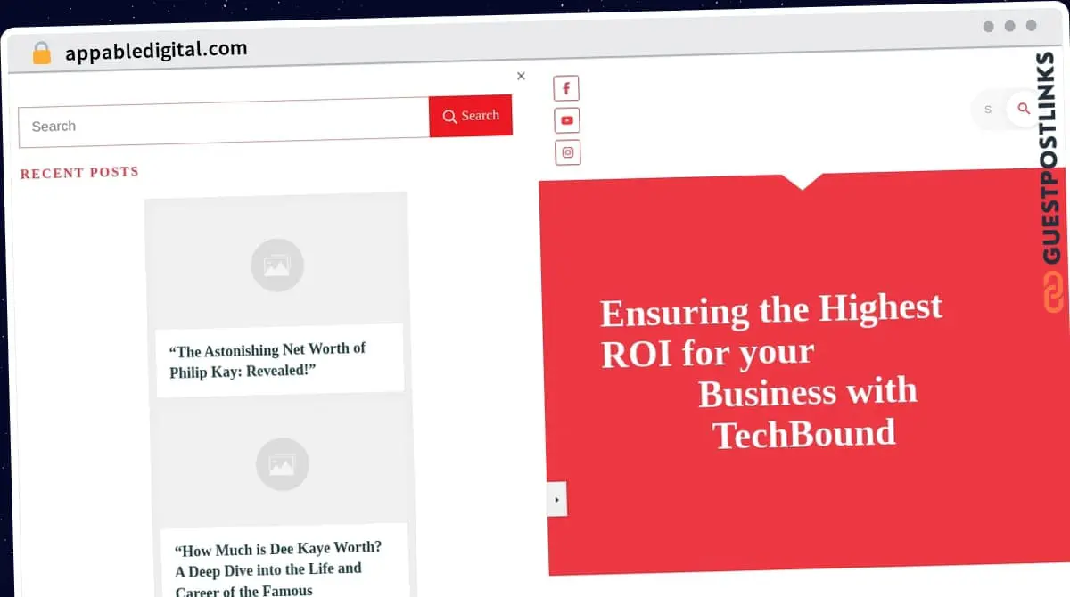Open the Instagram social icon

point(568,152)
